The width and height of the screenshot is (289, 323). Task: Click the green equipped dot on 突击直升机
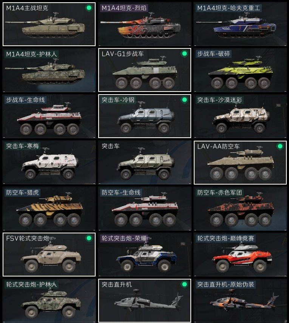[184, 284]
